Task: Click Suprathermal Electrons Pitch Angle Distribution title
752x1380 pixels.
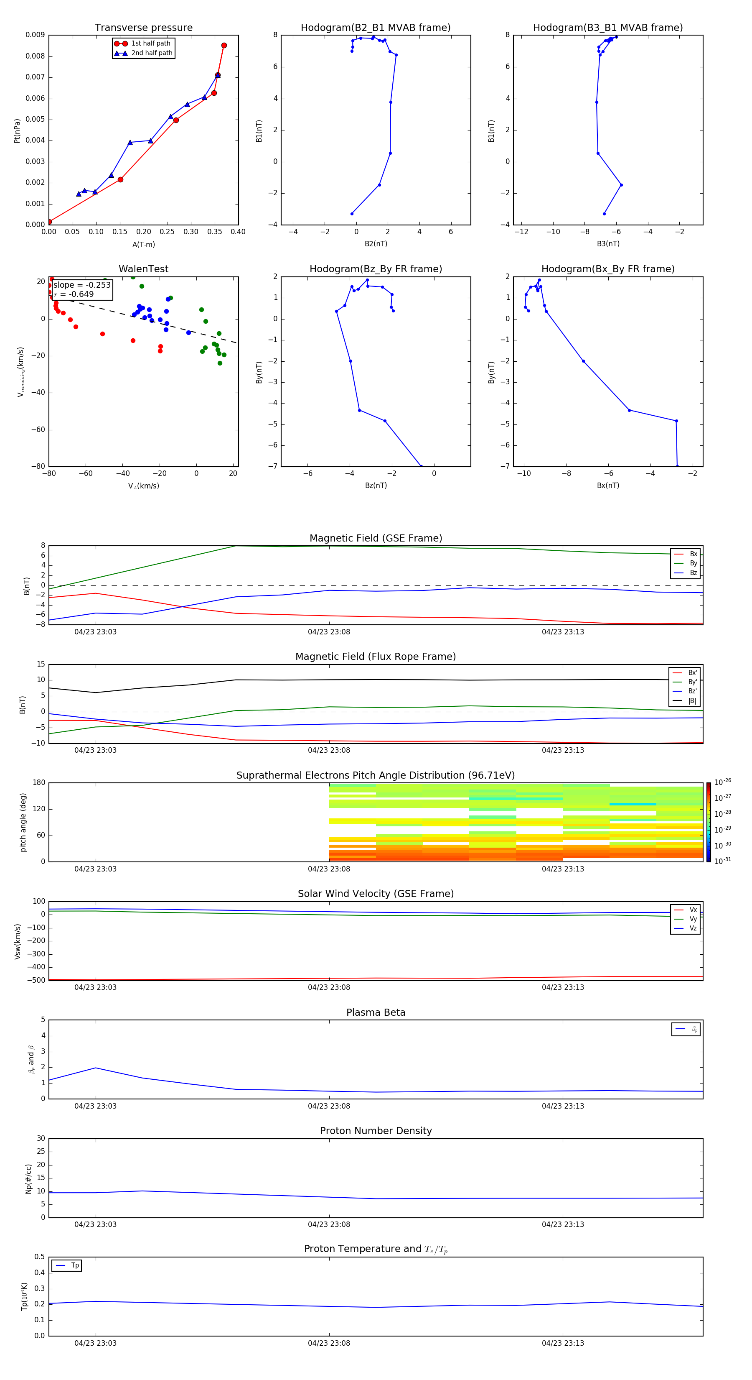Action: 376,776
